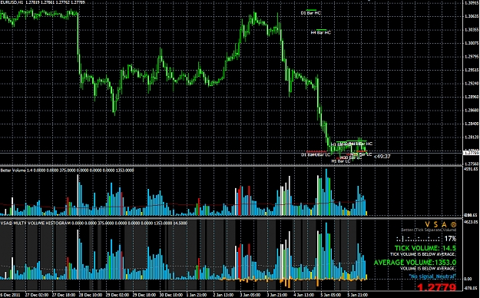This screenshot has height=298, width=480.
Task: Click the '3 Jan 21:00' time axis label
Action: coord(278,295)
